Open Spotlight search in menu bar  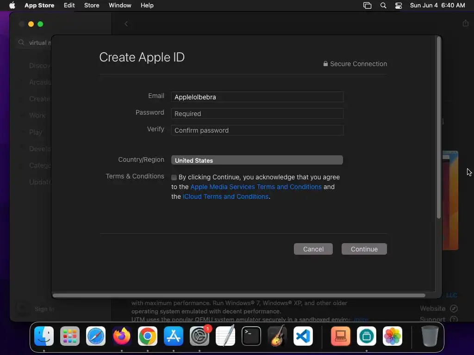click(383, 6)
